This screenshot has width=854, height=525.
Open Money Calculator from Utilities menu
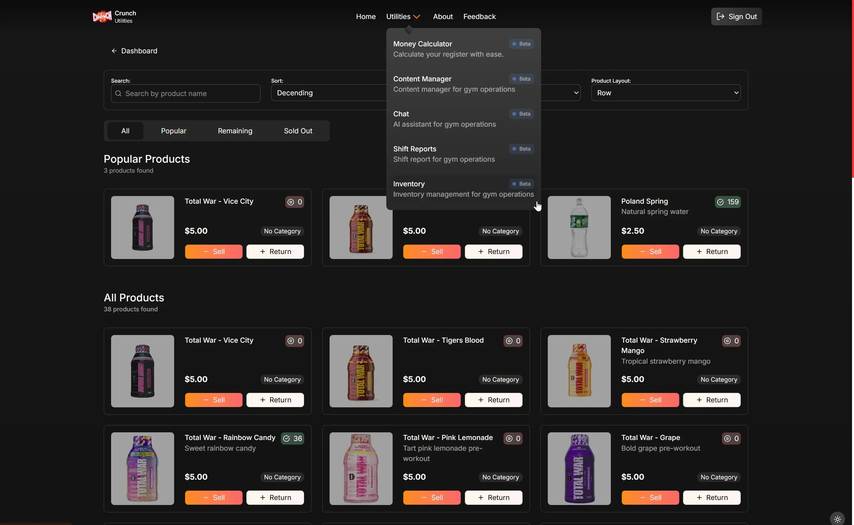click(463, 49)
